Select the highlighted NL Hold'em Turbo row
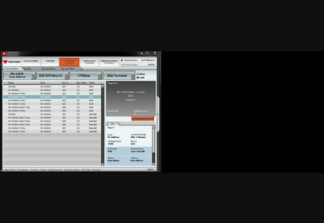Image resolution: width=324 pixels, height=223 pixels. [x=52, y=97]
